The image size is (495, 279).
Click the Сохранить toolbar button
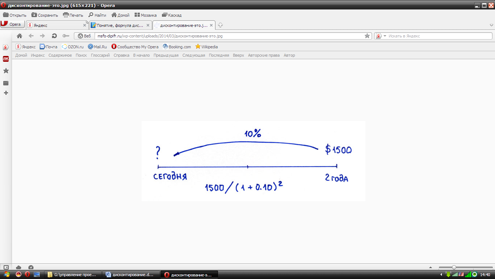[45, 15]
